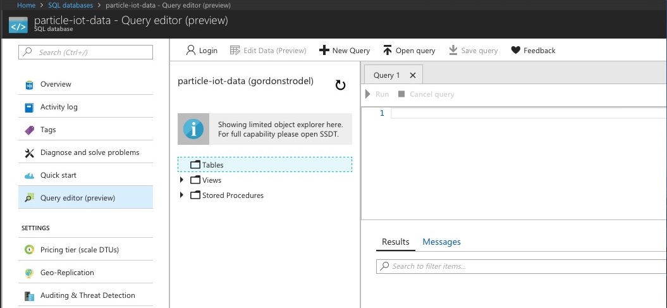This screenshot has width=667, height=308.
Task: Click the Login person icon
Action: pos(191,50)
